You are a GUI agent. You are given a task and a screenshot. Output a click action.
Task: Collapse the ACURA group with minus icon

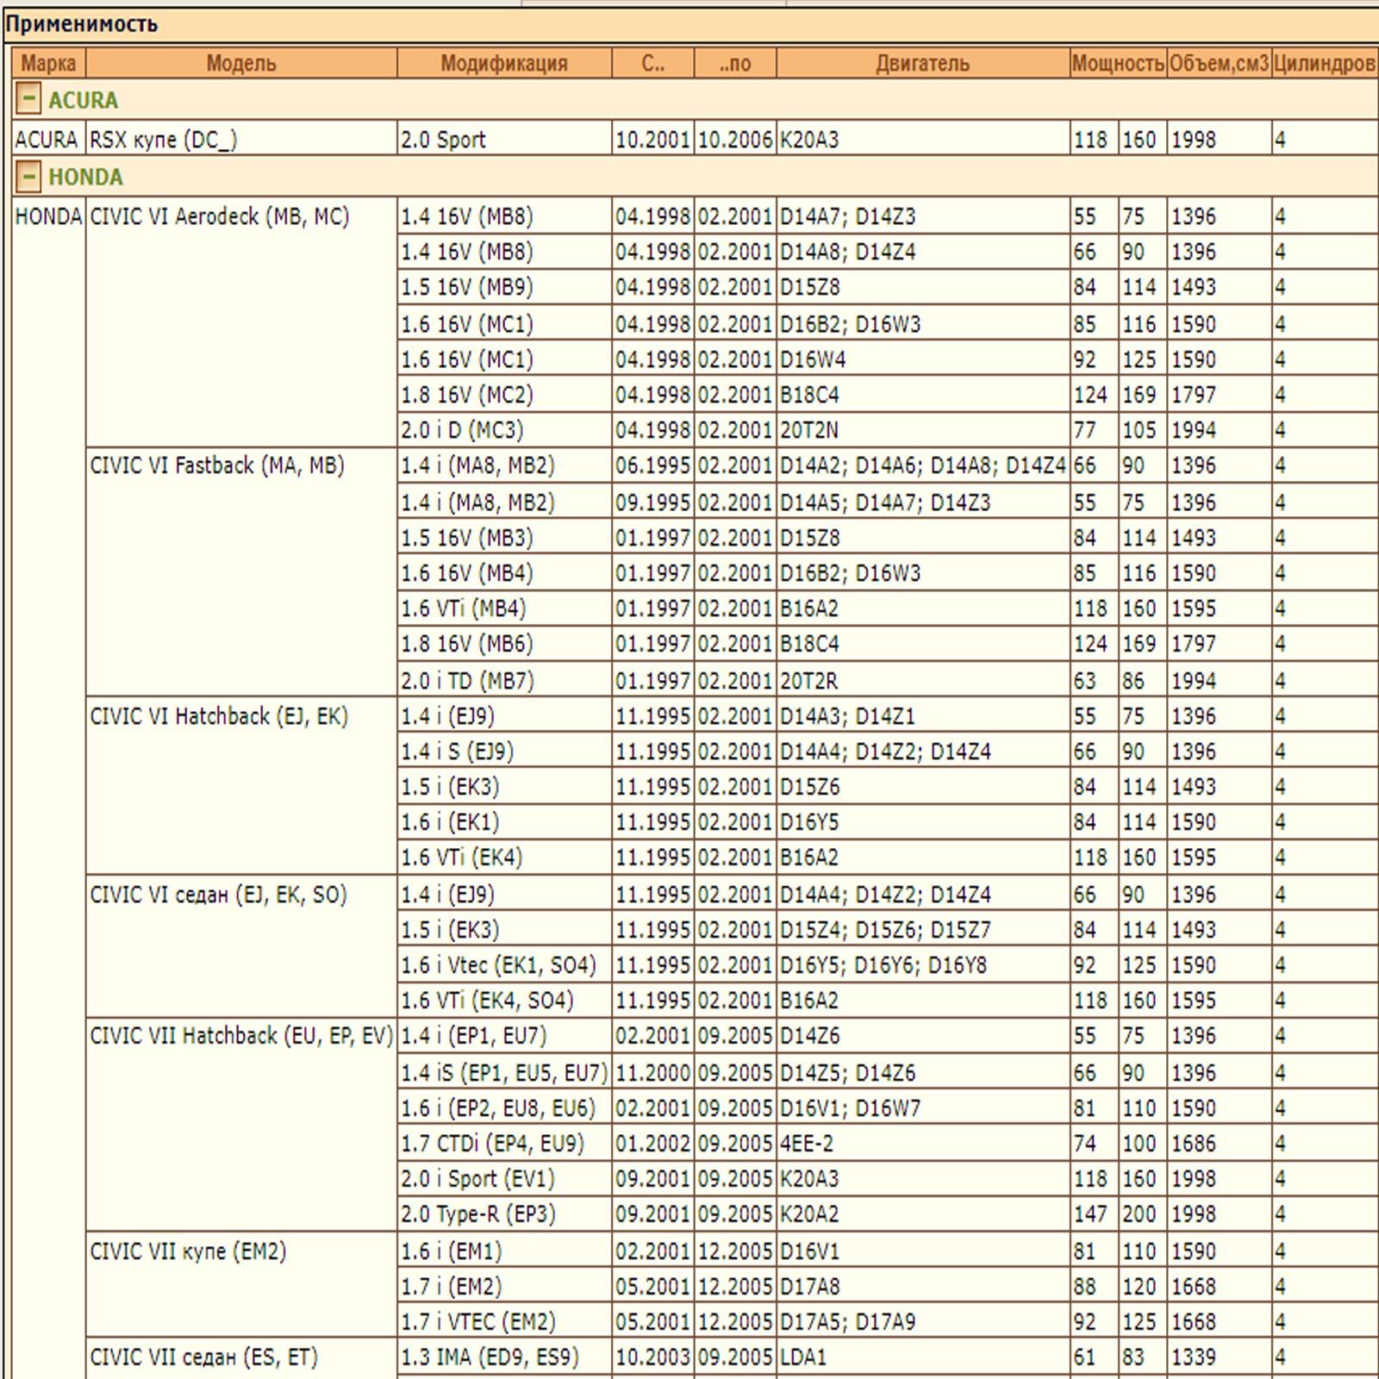point(28,100)
